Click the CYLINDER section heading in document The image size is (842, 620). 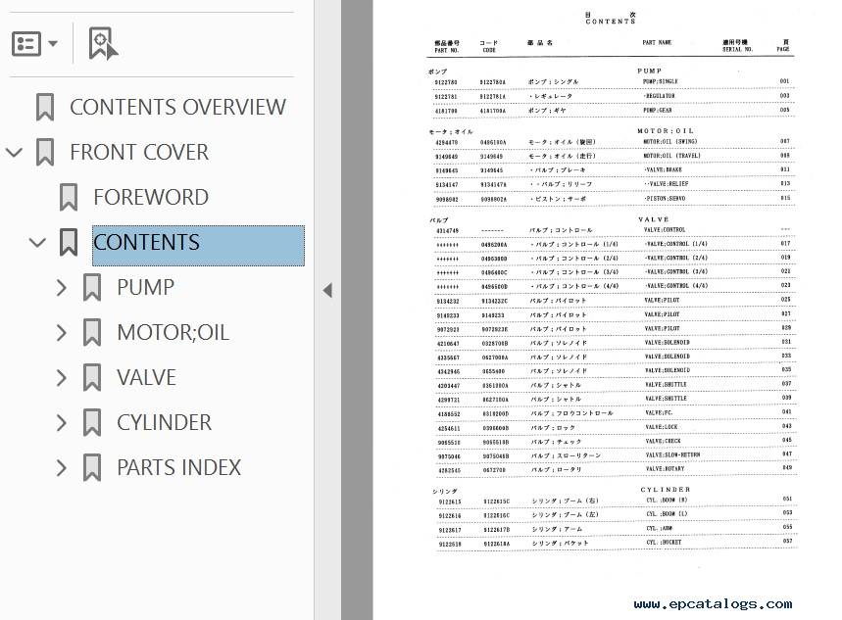point(666,490)
